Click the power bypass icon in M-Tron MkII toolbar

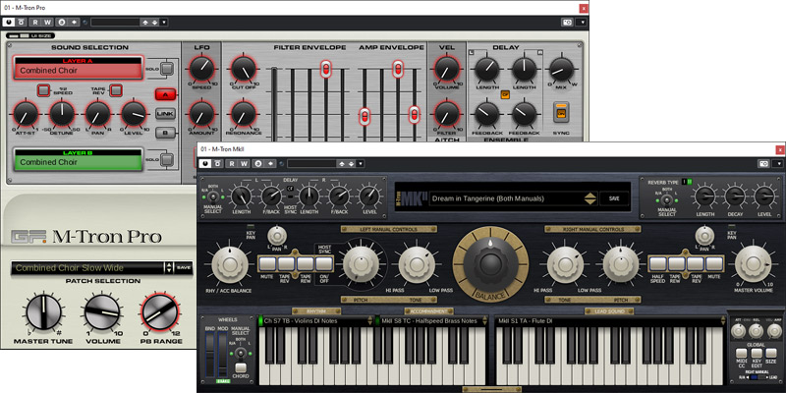click(x=208, y=163)
